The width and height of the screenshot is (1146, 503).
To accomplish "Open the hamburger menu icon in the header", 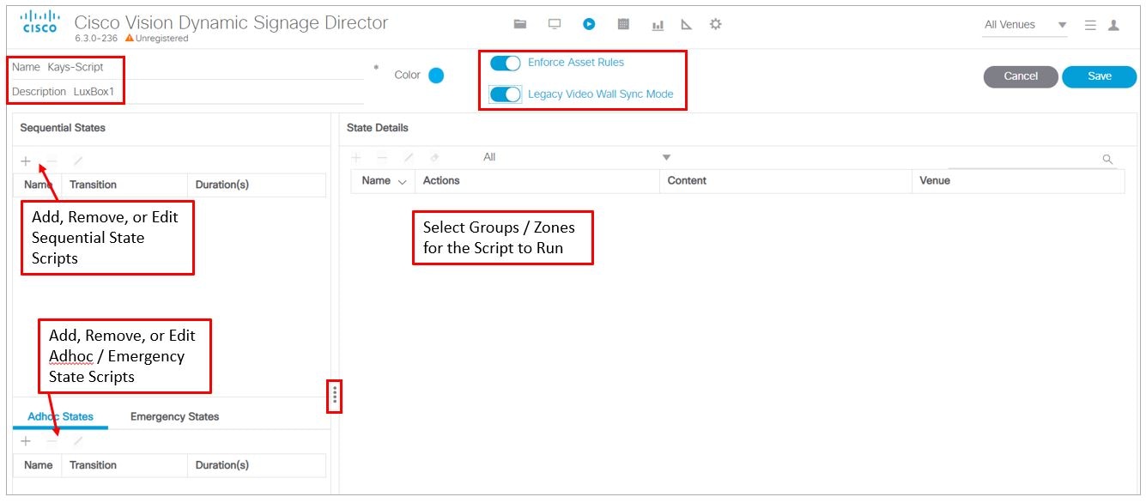I will tap(1090, 26).
